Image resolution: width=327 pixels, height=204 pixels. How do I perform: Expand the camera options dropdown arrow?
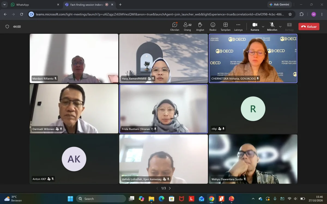pyautogui.click(x=263, y=27)
